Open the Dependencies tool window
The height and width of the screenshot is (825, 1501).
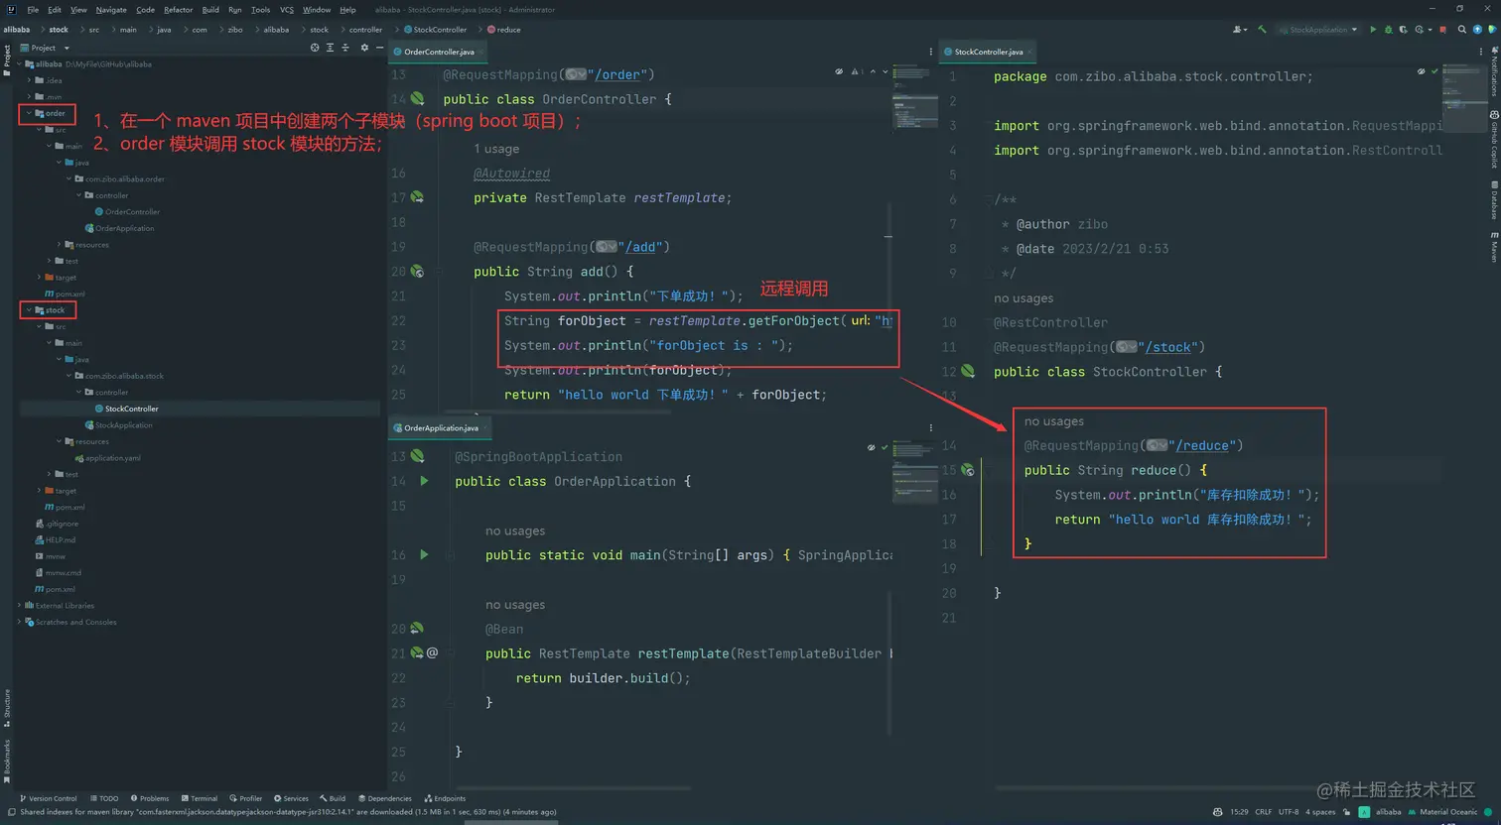(385, 798)
